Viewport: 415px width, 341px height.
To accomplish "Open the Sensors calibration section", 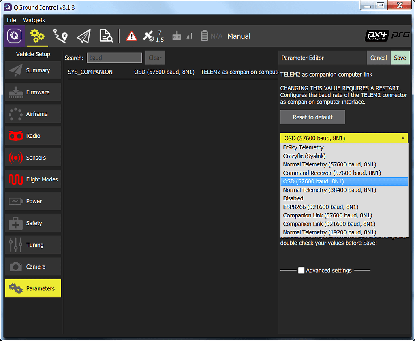I will tap(33, 158).
